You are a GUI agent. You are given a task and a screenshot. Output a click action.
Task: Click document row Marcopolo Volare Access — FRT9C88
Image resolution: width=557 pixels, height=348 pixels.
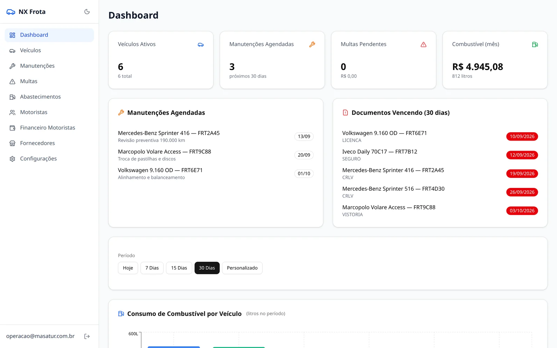tap(440, 211)
